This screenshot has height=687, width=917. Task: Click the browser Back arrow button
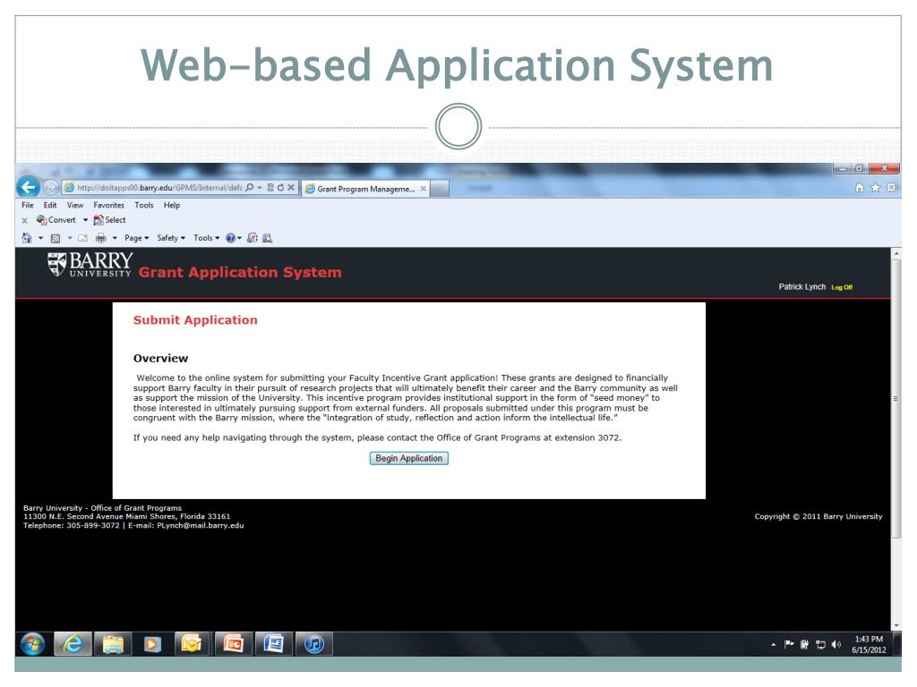(28, 187)
